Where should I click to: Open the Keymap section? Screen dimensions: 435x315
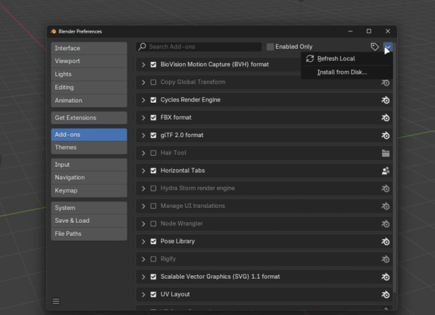point(89,191)
